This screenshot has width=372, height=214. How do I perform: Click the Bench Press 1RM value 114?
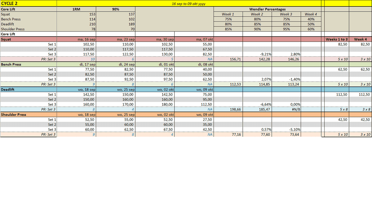(76, 19)
